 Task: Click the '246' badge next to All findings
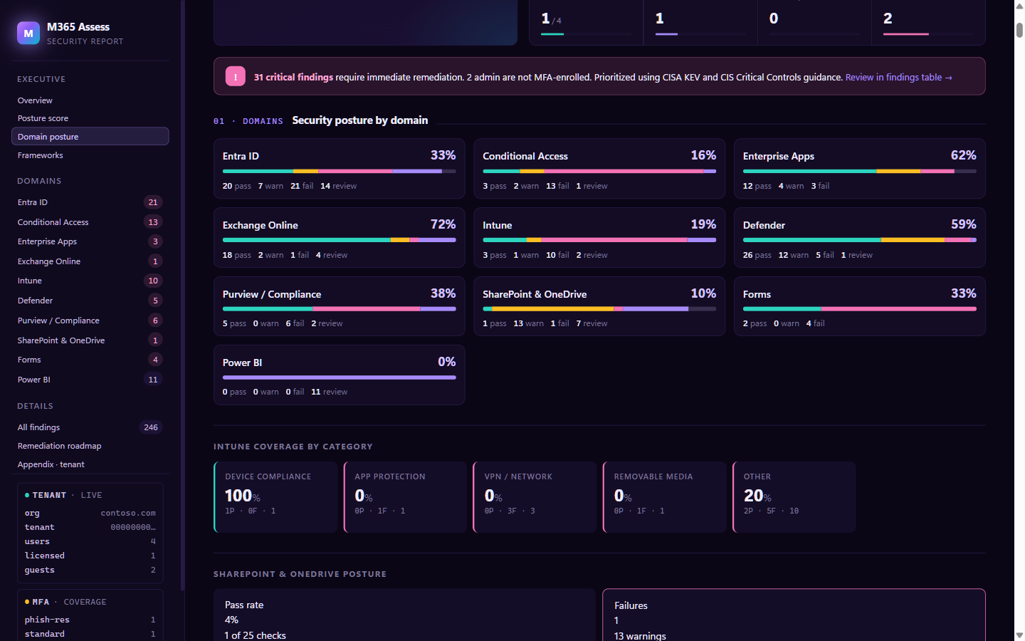click(150, 427)
